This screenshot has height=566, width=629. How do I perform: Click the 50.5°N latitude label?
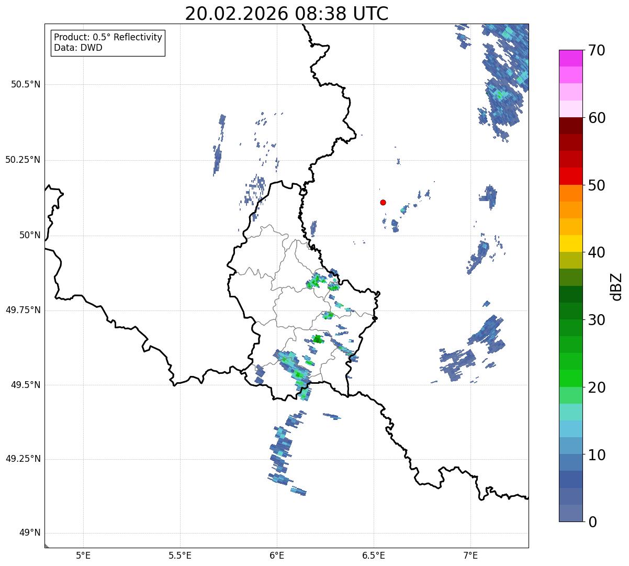(26, 84)
